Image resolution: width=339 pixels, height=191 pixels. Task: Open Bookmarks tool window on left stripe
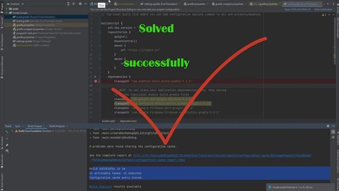[x=2, y=161]
